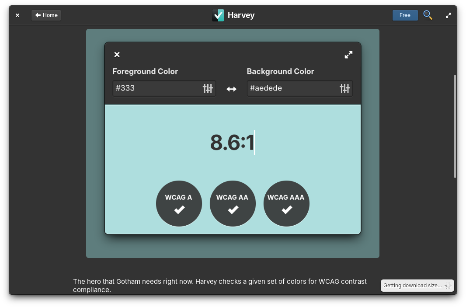Close the AppCenter window
466x307 pixels.
[17, 15]
